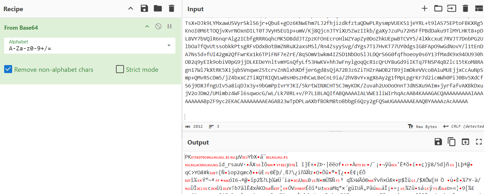
Task: Collapse the Recipe pane chevron
Action: click(131, 9)
